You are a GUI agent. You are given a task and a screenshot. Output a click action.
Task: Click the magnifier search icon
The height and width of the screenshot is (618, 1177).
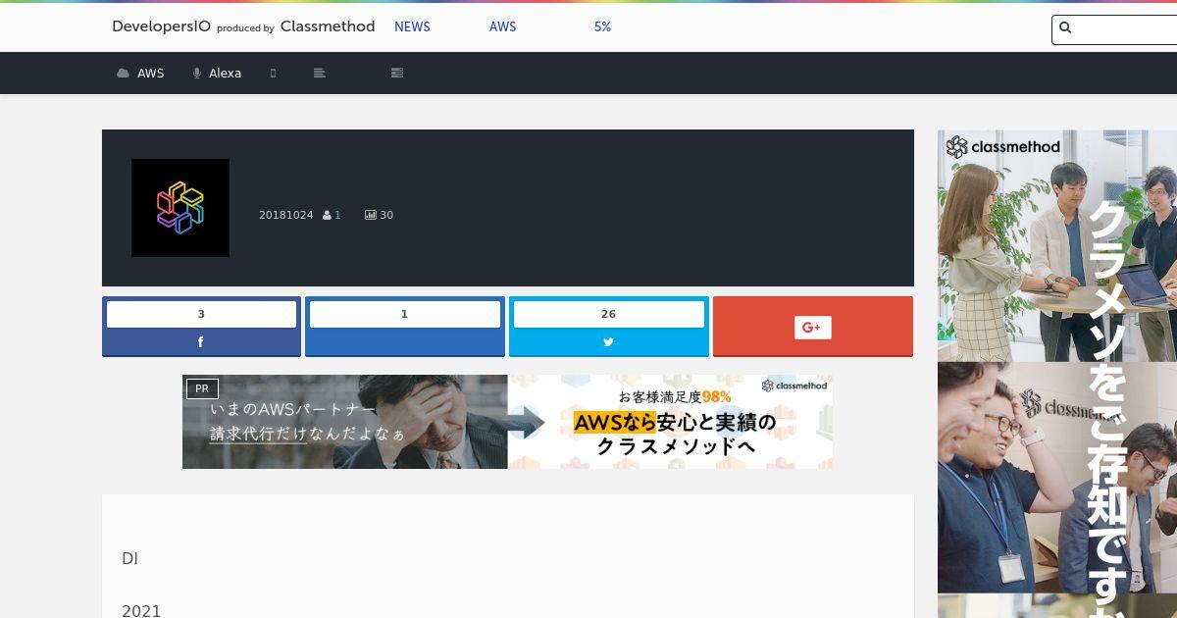(1065, 28)
